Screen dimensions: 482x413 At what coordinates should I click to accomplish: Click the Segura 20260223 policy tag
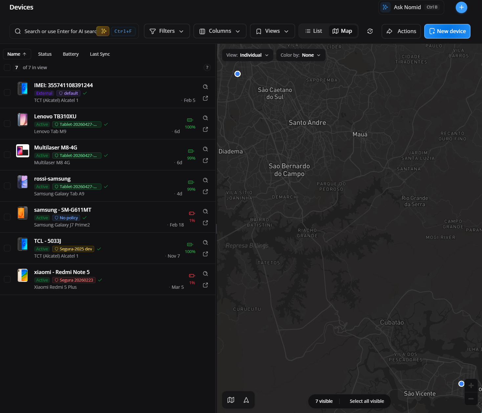tap(74, 280)
